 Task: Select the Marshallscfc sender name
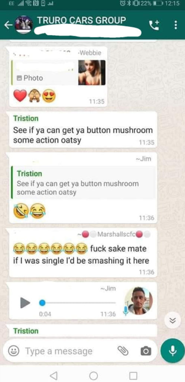(x=116, y=234)
